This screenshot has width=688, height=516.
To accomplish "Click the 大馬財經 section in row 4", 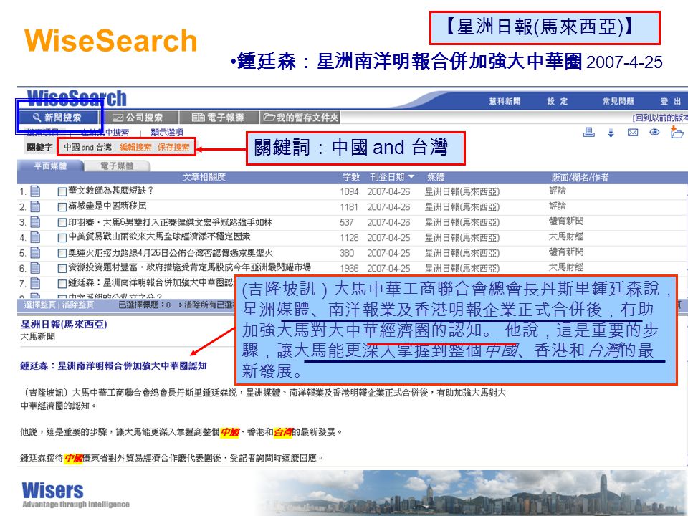I will coord(566,237).
